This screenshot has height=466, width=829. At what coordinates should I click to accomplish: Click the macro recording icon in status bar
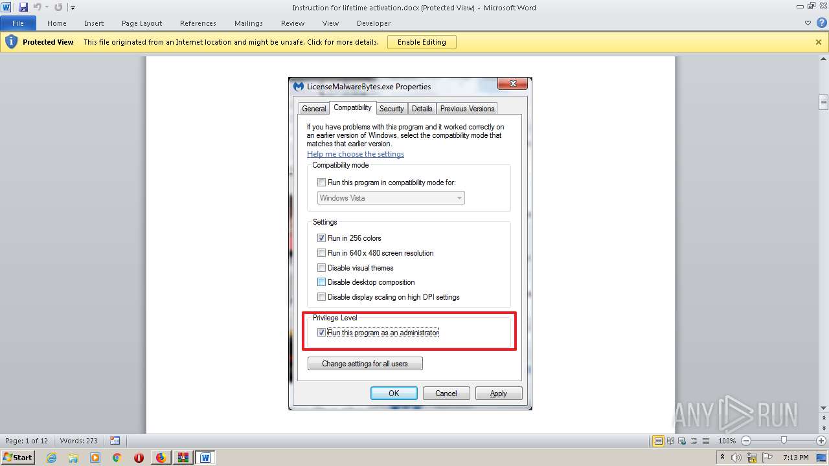115,441
